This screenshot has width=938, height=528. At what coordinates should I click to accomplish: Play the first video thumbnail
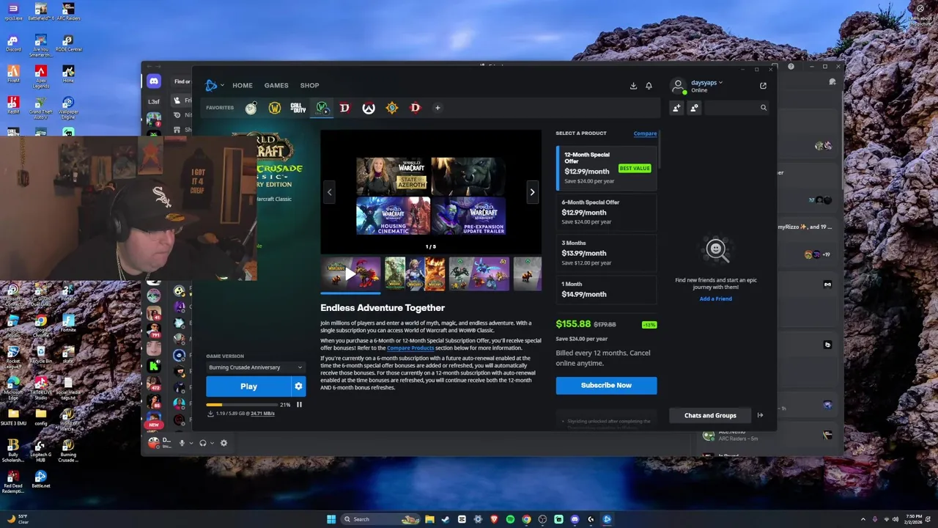350,274
